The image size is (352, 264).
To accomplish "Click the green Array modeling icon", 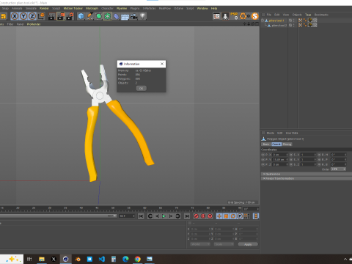I will click(107, 16).
